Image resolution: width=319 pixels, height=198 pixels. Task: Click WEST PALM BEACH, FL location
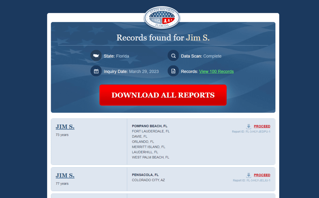point(150,157)
